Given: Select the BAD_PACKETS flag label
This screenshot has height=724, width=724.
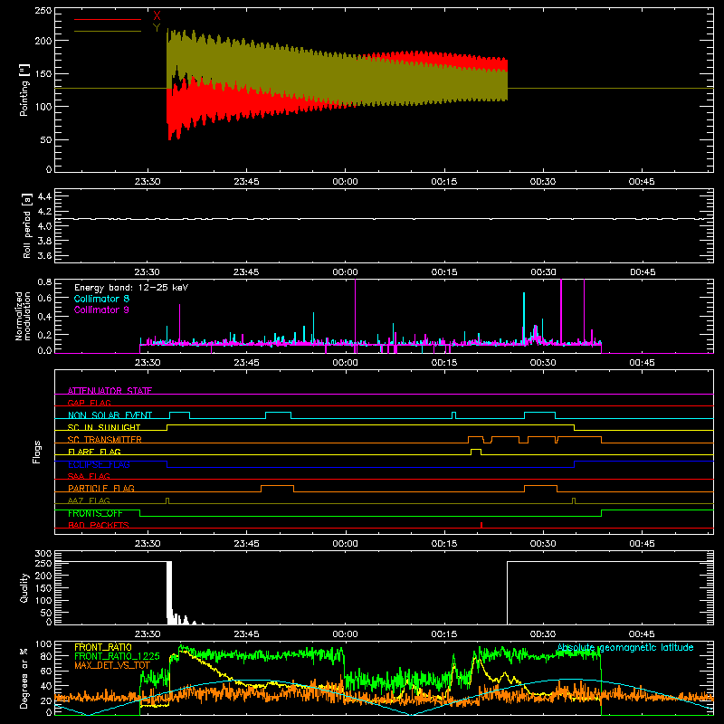Looking at the screenshot, I should click(x=99, y=525).
